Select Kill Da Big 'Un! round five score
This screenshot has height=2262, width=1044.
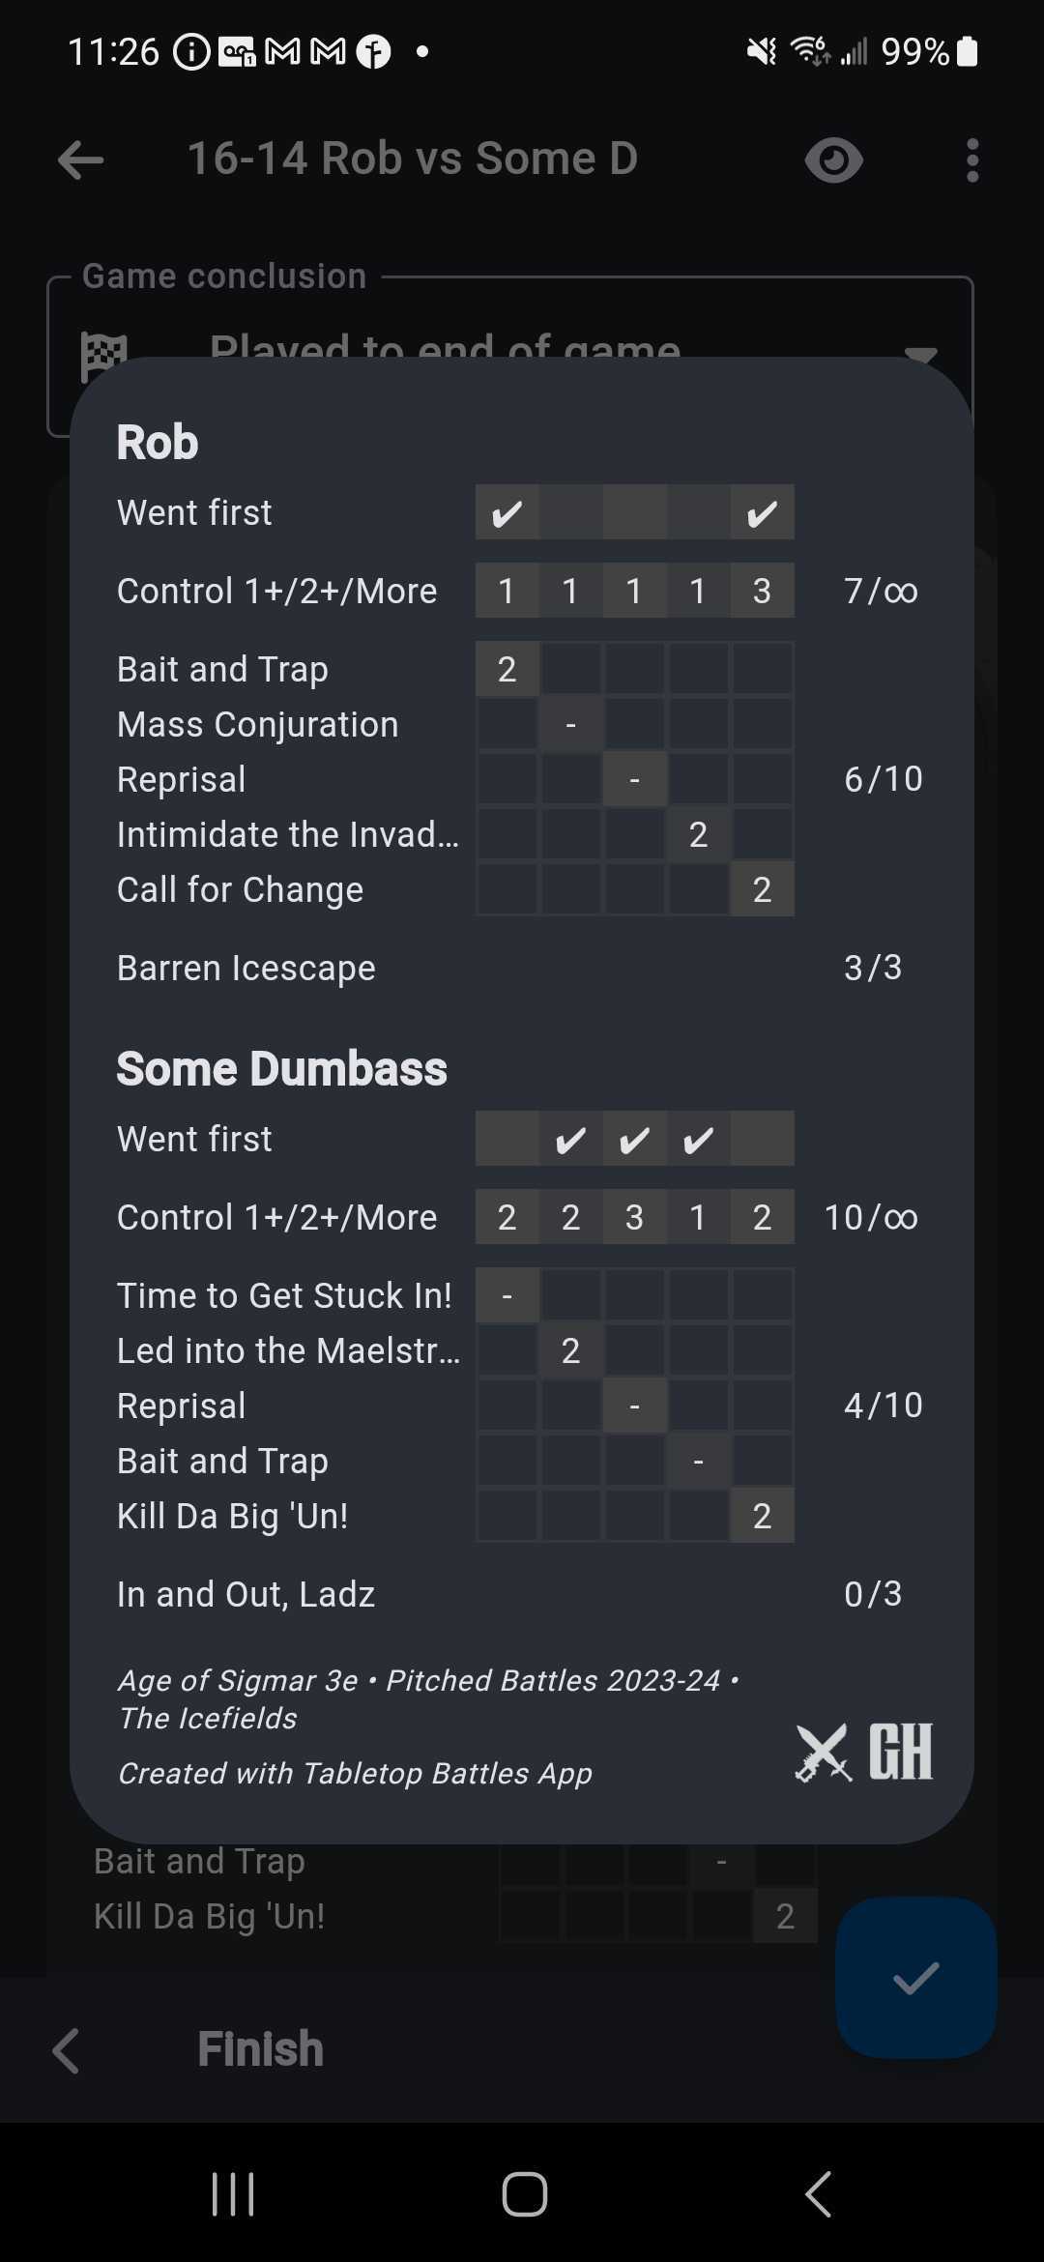coord(762,1516)
